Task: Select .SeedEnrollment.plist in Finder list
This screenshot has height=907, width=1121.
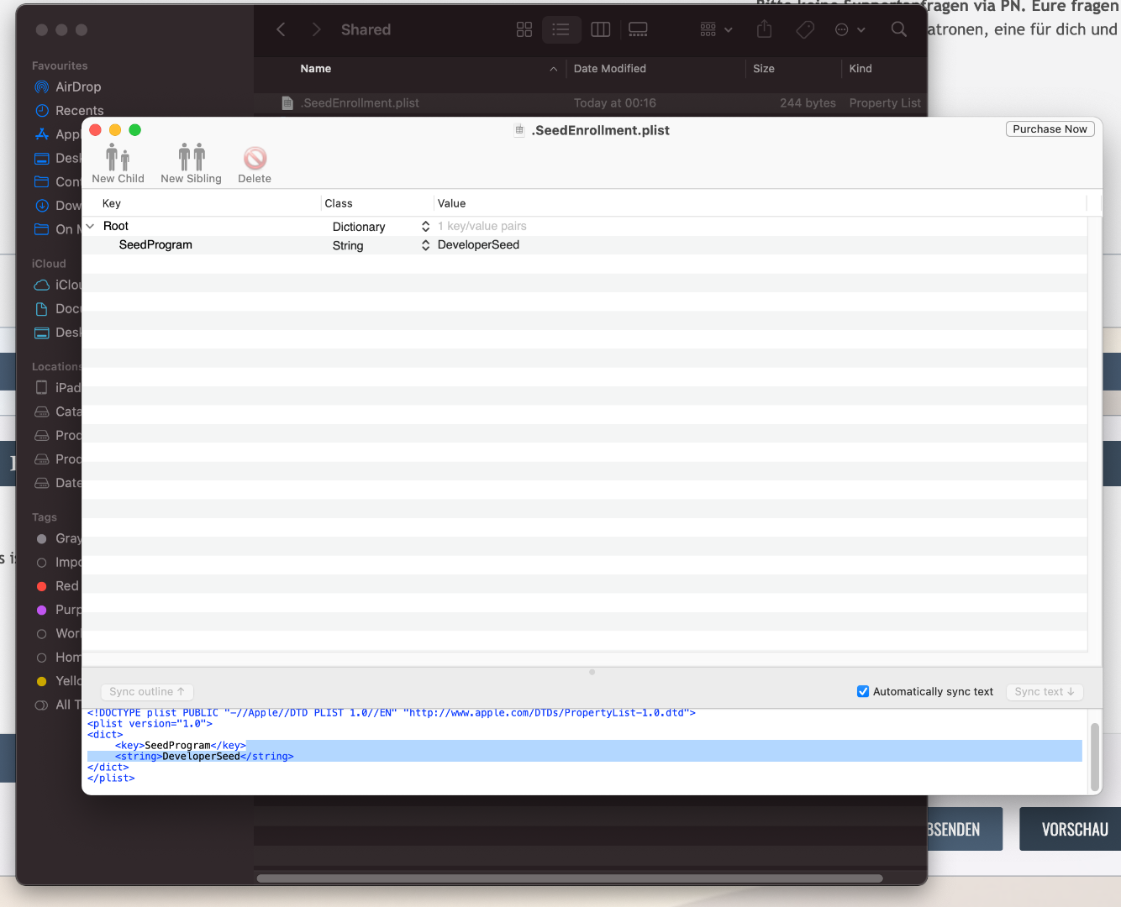Action: tap(590, 103)
